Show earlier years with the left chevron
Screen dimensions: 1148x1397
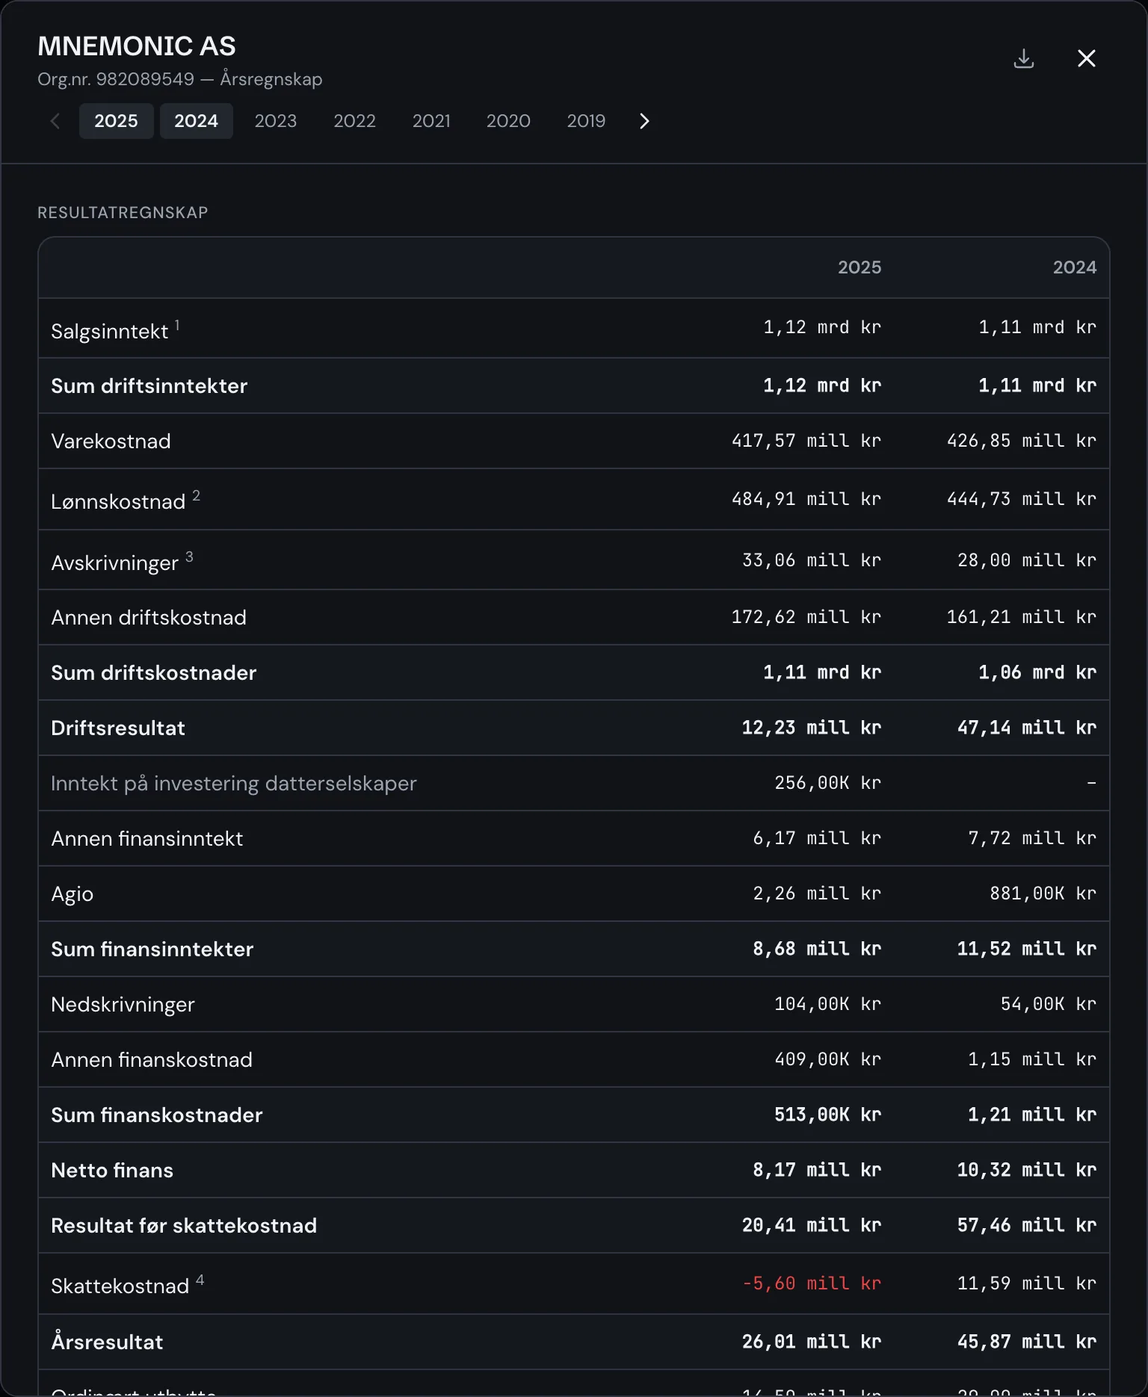(x=55, y=121)
